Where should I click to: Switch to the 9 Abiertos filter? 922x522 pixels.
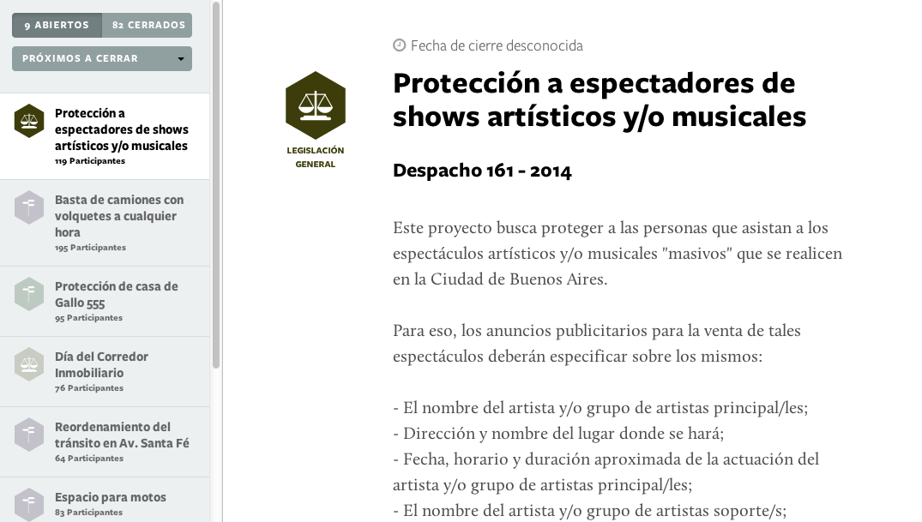(57, 26)
